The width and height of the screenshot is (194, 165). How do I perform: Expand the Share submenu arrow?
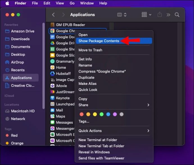click(148, 105)
